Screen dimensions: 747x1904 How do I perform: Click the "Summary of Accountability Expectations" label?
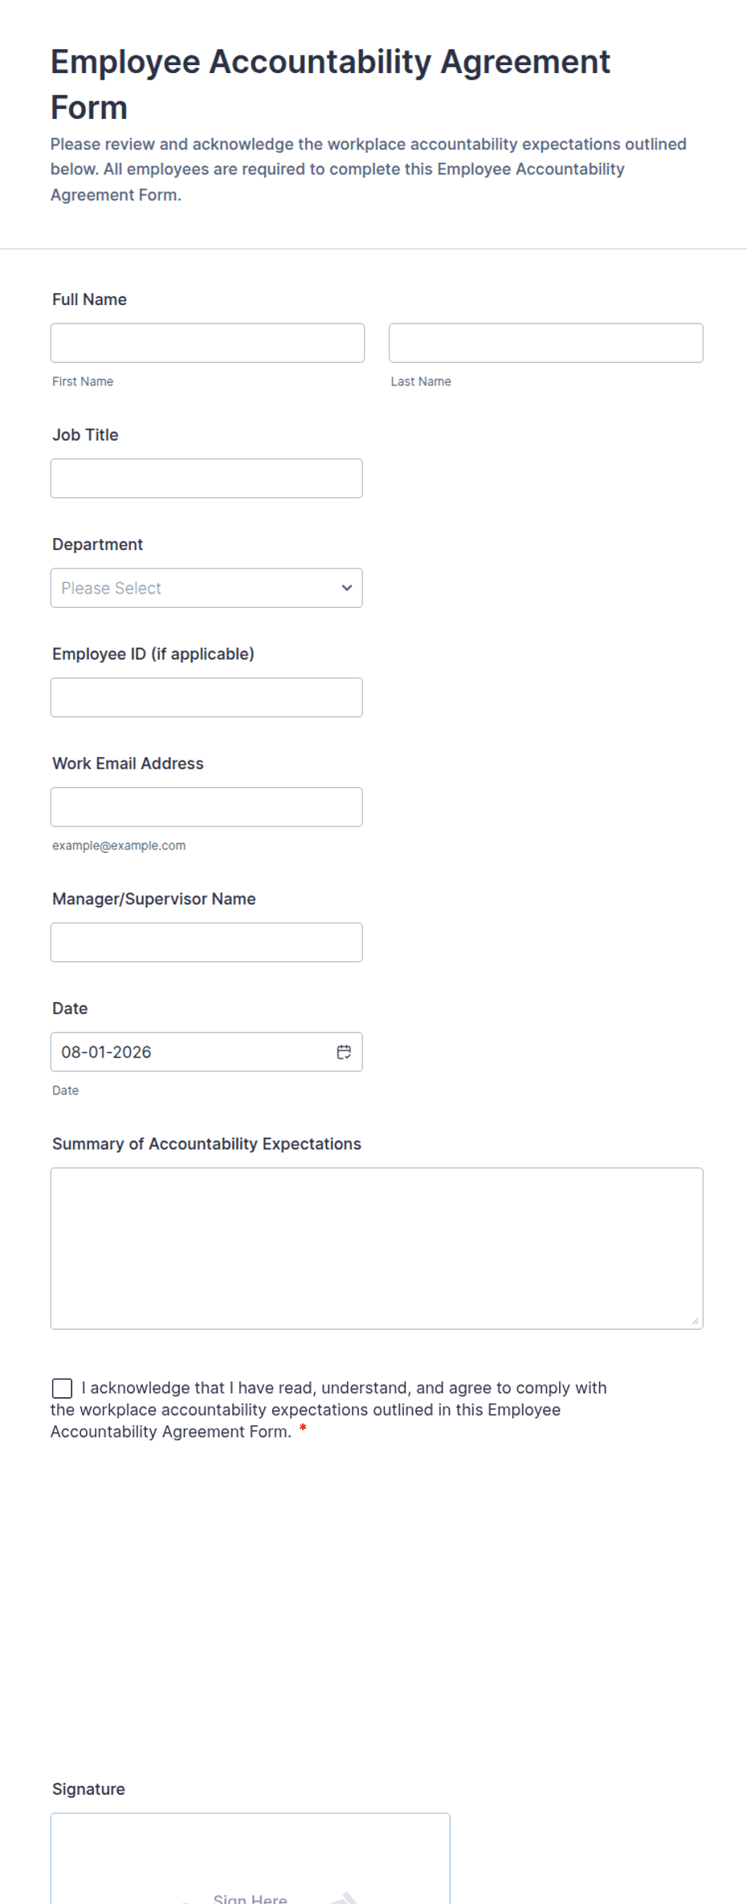pyautogui.click(x=206, y=1144)
